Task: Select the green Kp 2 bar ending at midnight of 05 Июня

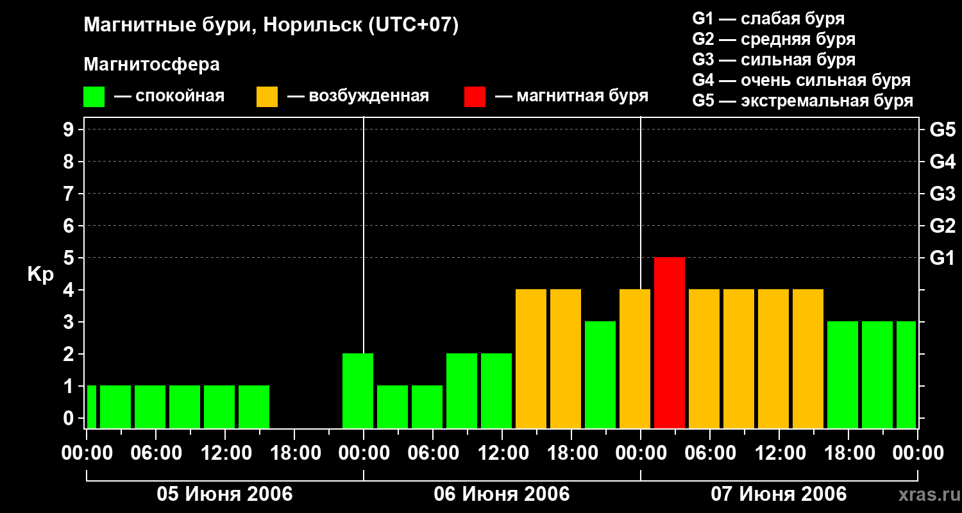Action: [x=358, y=391]
